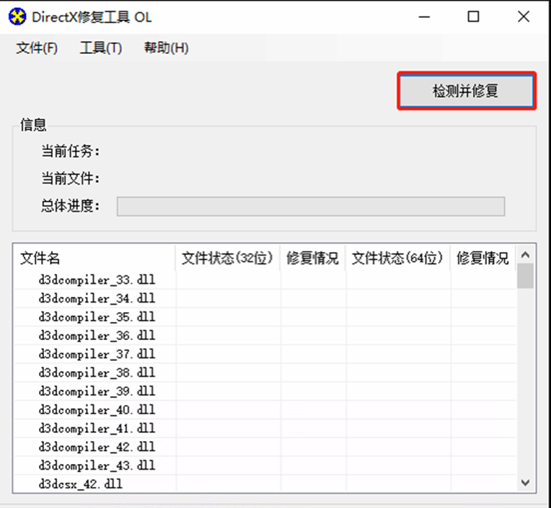The image size is (551, 508).
Task: Click the 文件状态(32位) column header
Action: (x=227, y=258)
